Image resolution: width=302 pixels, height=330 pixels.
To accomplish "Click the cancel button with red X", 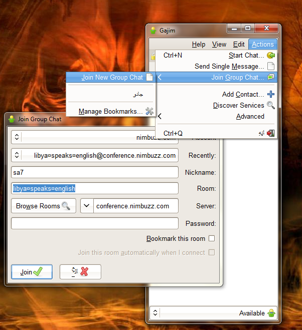I will (80, 272).
